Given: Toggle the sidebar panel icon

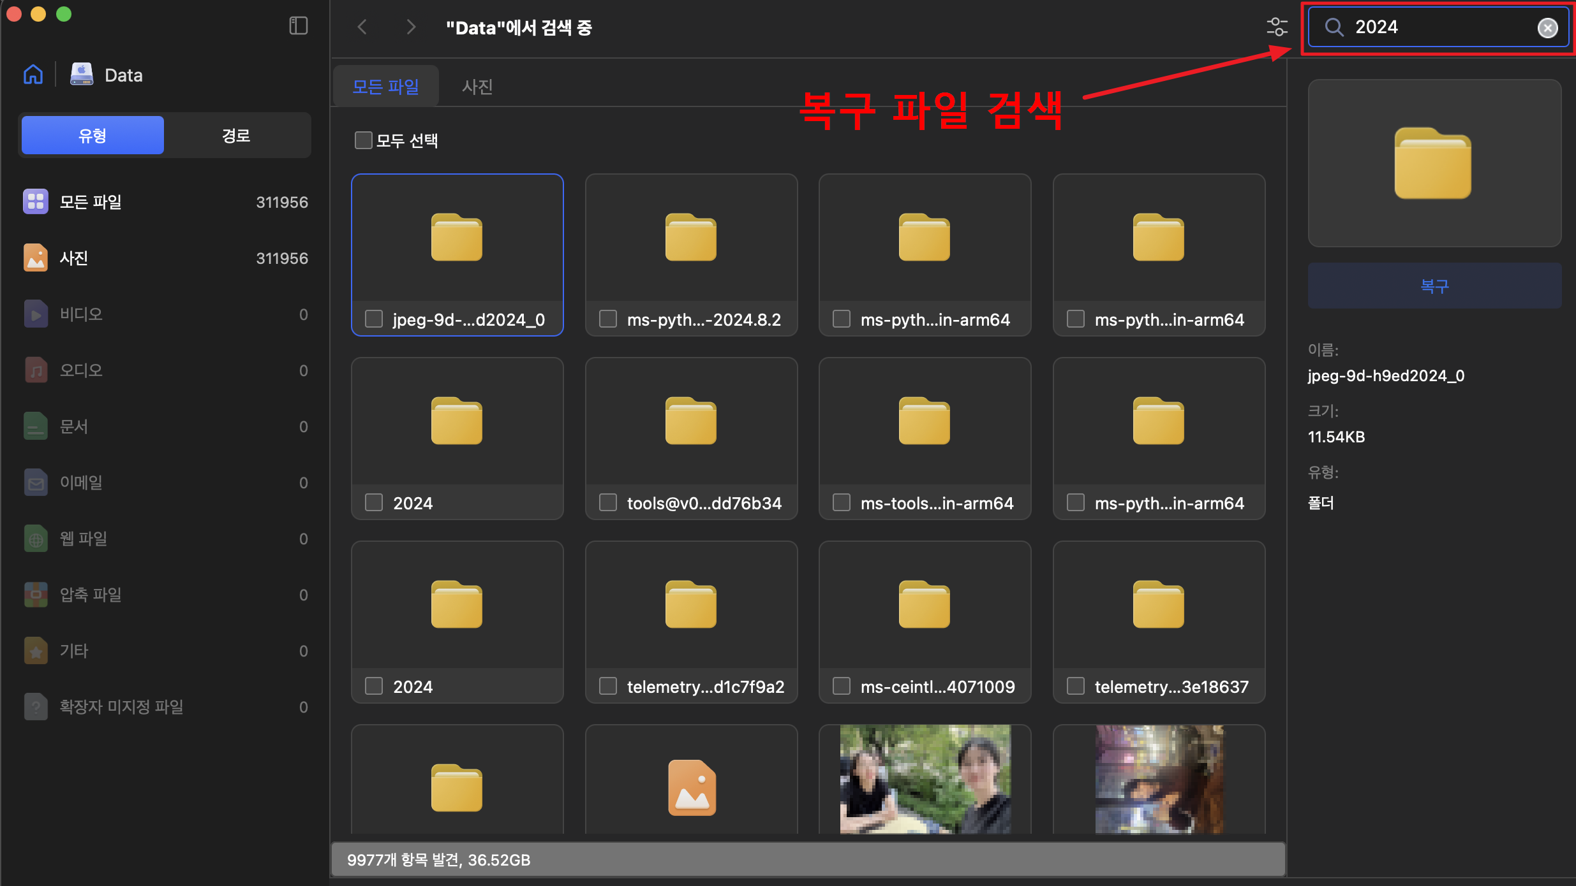Looking at the screenshot, I should [x=298, y=26].
